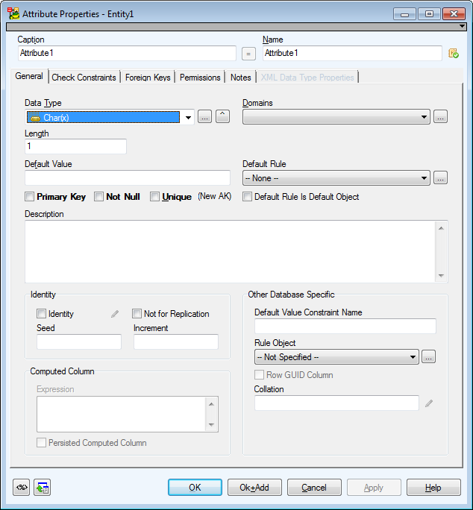Click Description scrollbar up arrow
This screenshot has width=473, height=510.
441,228
